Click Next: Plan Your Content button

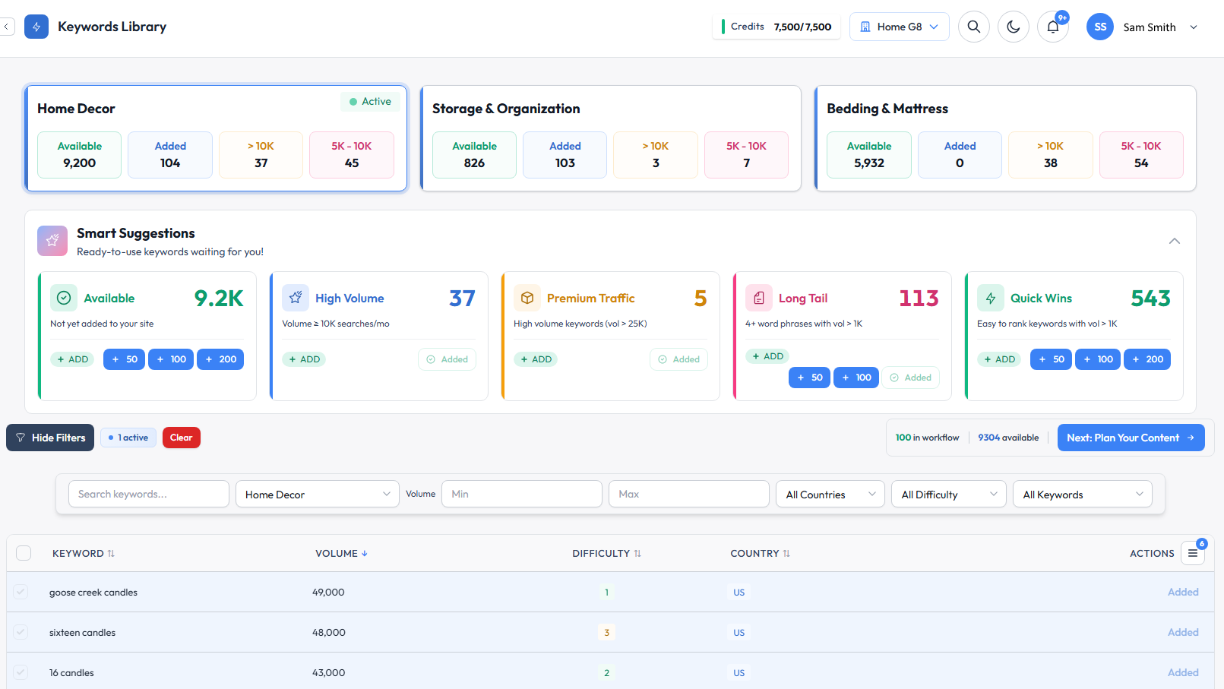[1131, 438]
